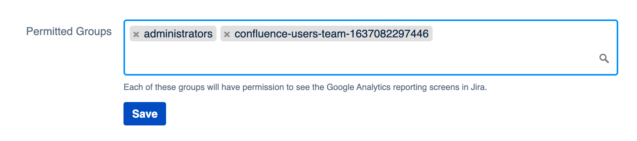This screenshot has width=637, height=141.
Task: Click the confluence-users-team-1637082297446 tag text
Action: point(331,34)
